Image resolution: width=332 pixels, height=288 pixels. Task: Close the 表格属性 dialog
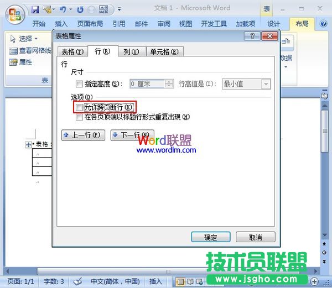[269, 36]
